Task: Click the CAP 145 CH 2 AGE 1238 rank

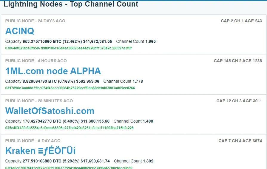Action: [238, 61]
